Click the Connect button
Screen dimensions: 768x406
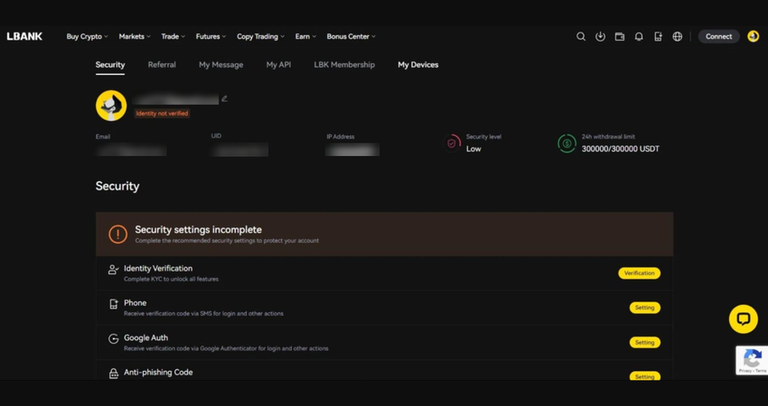718,37
